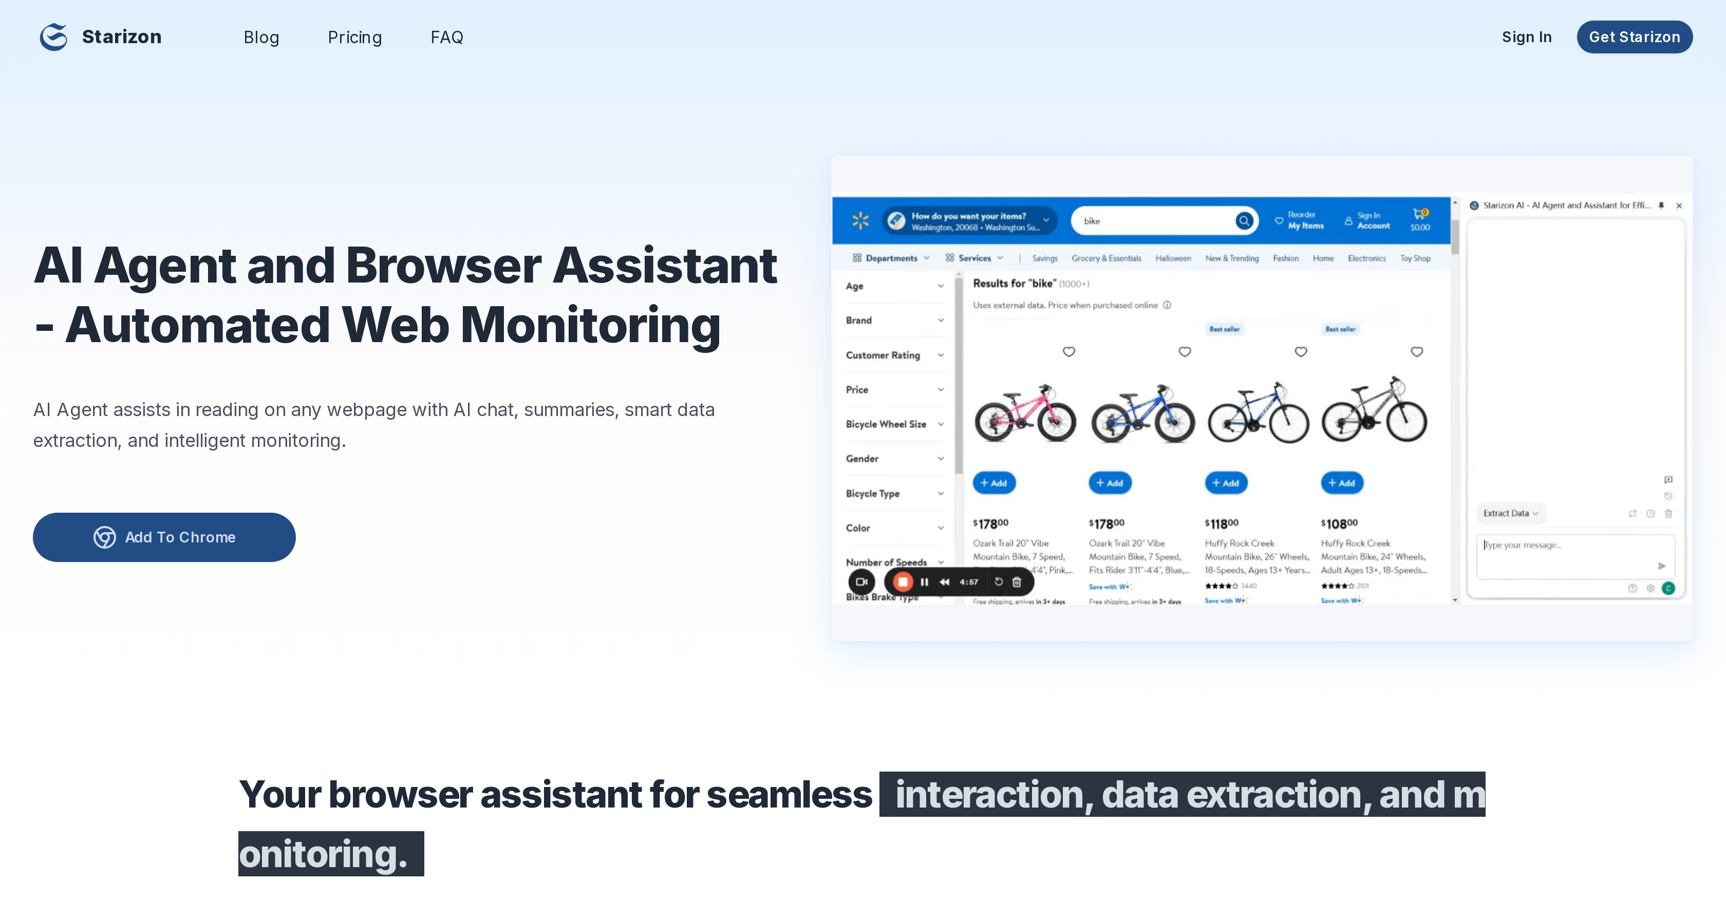Favorite the pink Ozark Trail bike heart icon
Screen dimensions: 1726x900
pos(1068,351)
